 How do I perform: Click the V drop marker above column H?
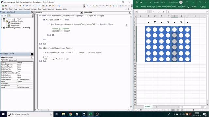[x=187, y=22]
